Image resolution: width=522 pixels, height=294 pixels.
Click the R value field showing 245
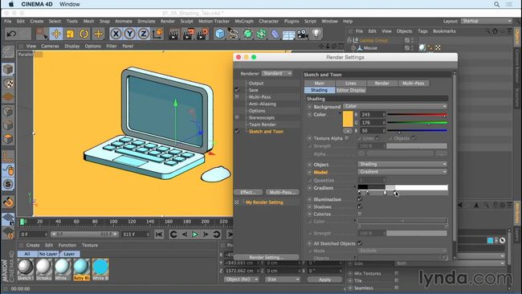tap(373, 115)
